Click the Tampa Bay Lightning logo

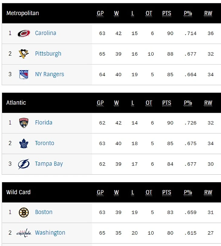click(x=24, y=164)
